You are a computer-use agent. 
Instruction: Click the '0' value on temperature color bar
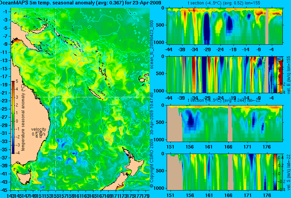coord(17,121)
